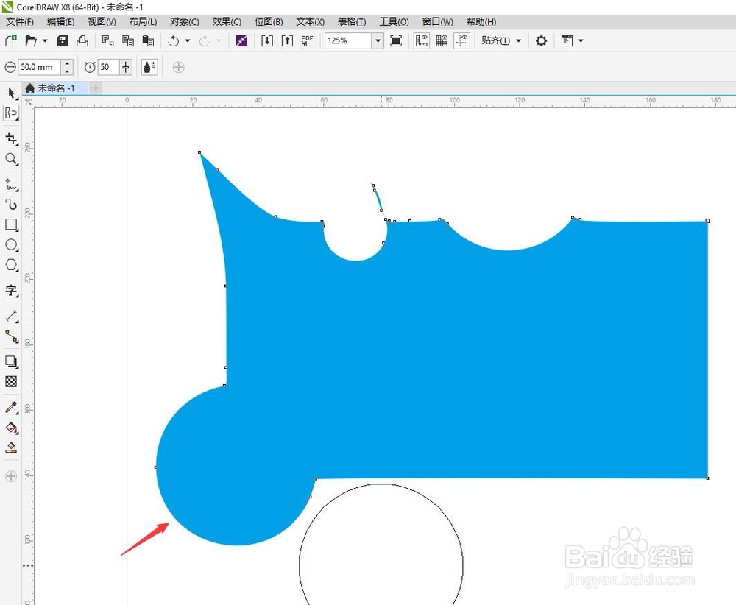736x605 pixels.
Task: Choose the Zoom magnifier tool
Action: [x=11, y=159]
